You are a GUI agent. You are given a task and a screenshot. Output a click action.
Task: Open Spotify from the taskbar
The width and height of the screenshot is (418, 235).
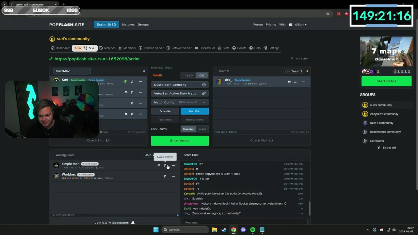(252, 230)
